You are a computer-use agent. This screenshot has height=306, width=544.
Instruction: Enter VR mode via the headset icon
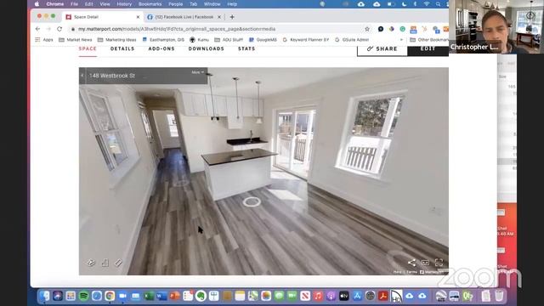[425, 263]
